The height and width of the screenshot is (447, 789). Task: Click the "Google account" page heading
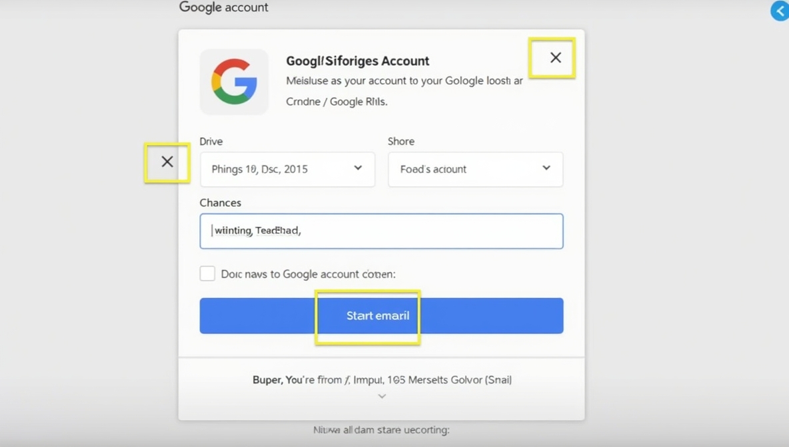tap(224, 7)
